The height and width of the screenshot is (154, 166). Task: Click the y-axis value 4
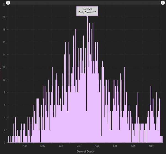(x=4, y=117)
